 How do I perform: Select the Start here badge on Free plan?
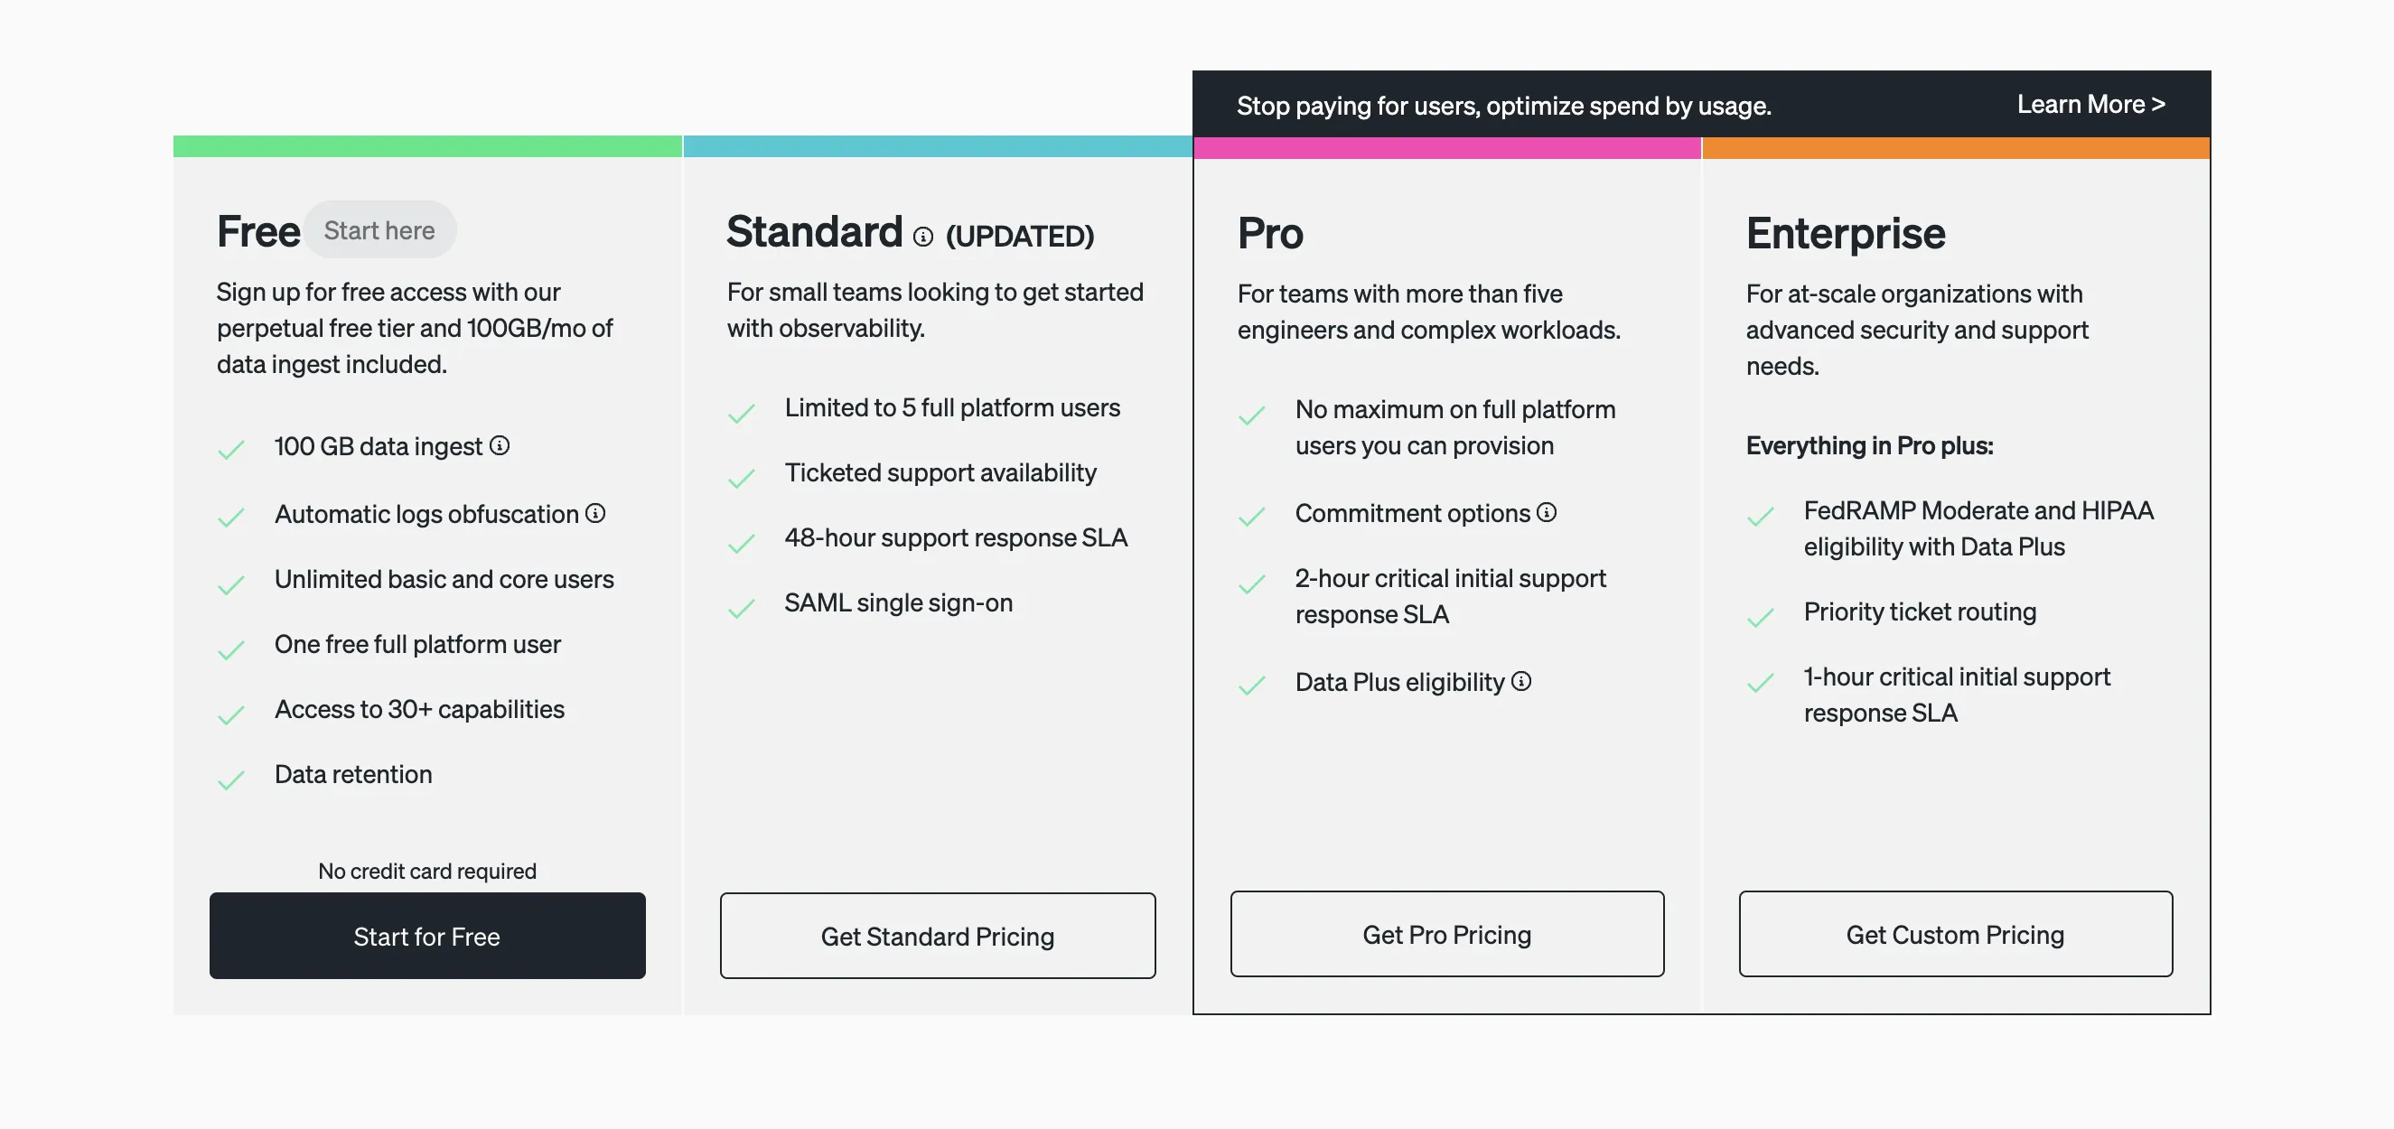(379, 229)
